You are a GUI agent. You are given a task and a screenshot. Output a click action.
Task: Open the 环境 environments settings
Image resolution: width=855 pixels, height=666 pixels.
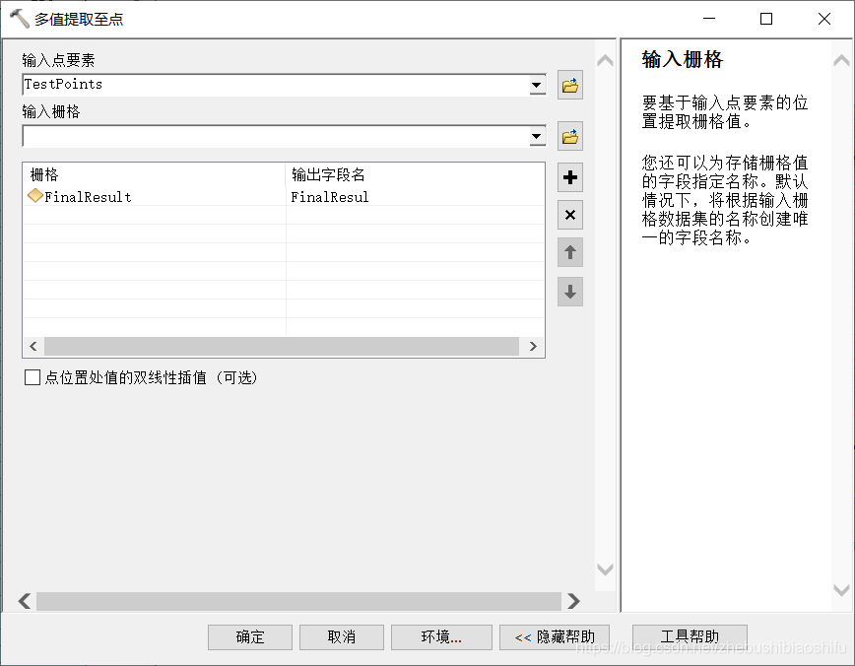tap(441, 637)
